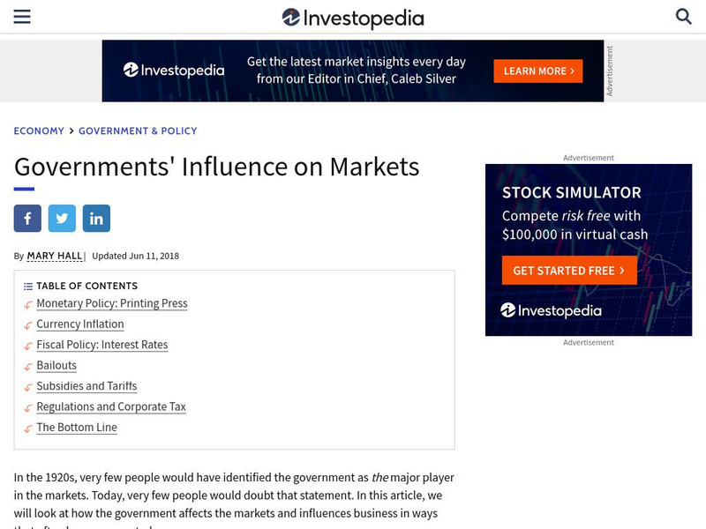The image size is (706, 529).
Task: Click GET STARTED FREE in the sidebar ad
Action: coord(569,270)
